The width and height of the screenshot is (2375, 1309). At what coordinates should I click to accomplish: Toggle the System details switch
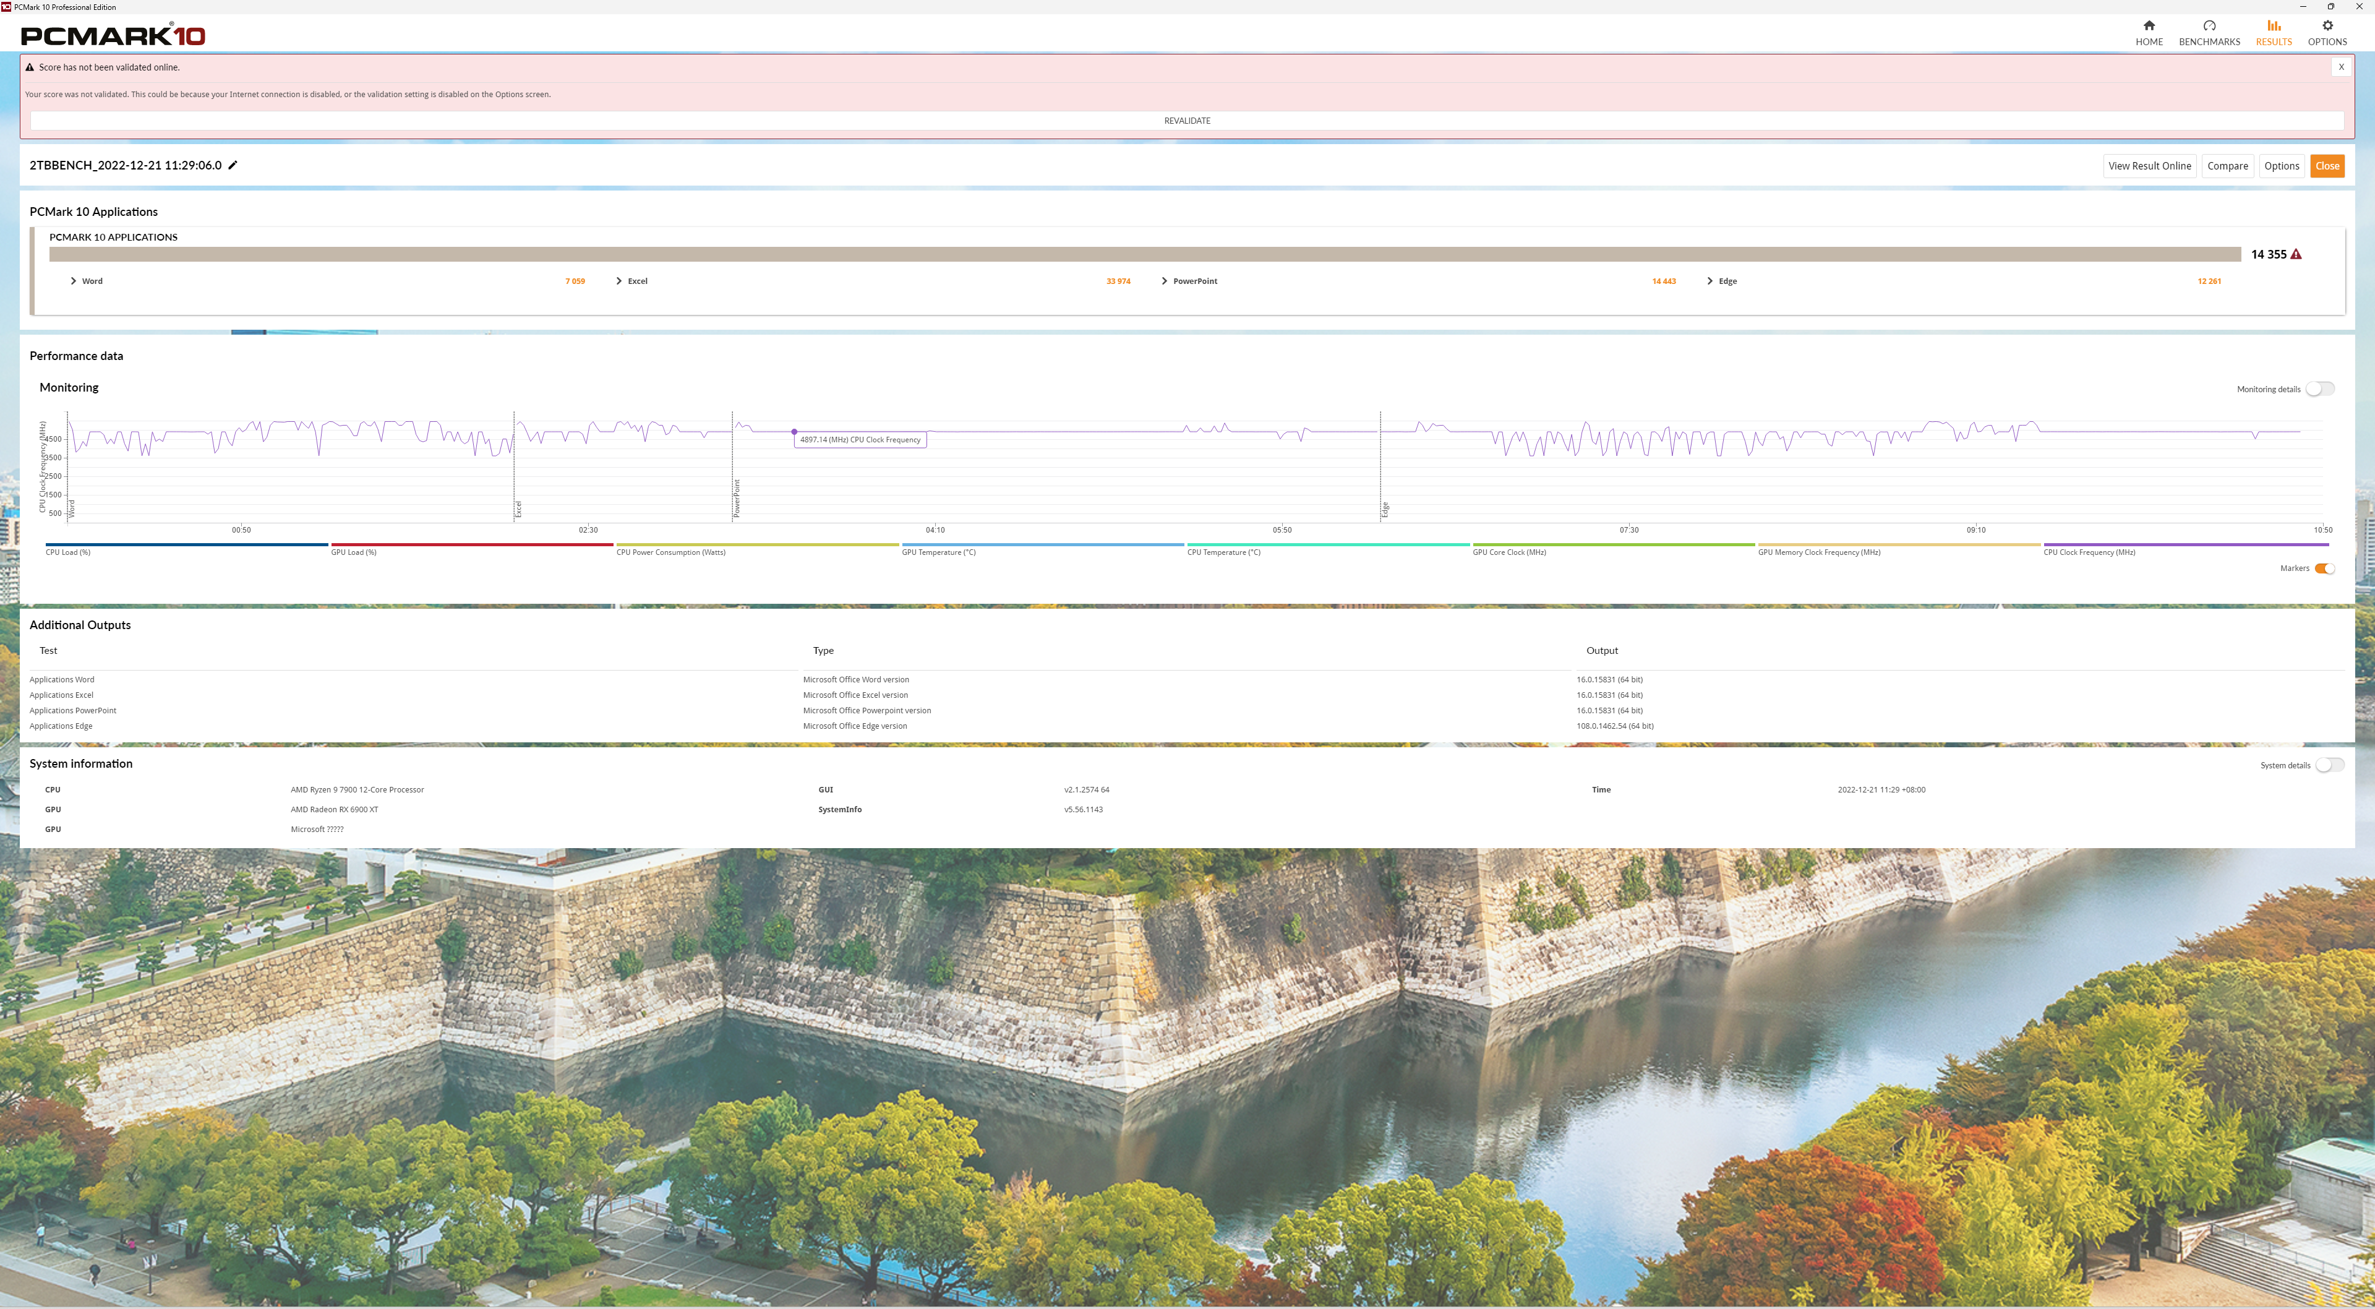[x=2329, y=765]
